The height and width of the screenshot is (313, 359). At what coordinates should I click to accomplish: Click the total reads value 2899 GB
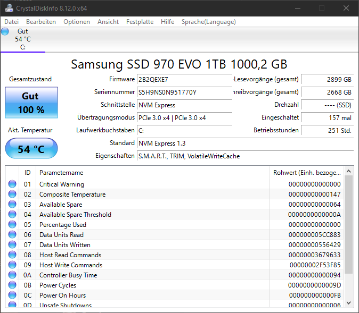(328, 80)
